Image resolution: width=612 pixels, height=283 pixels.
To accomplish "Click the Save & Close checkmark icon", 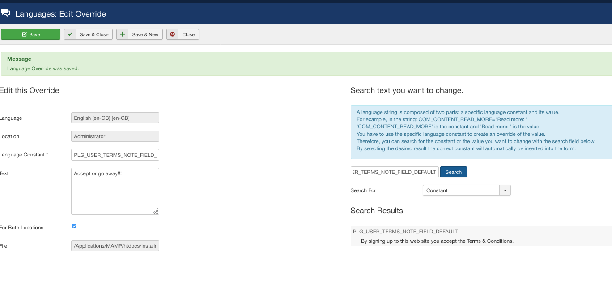I will (70, 34).
